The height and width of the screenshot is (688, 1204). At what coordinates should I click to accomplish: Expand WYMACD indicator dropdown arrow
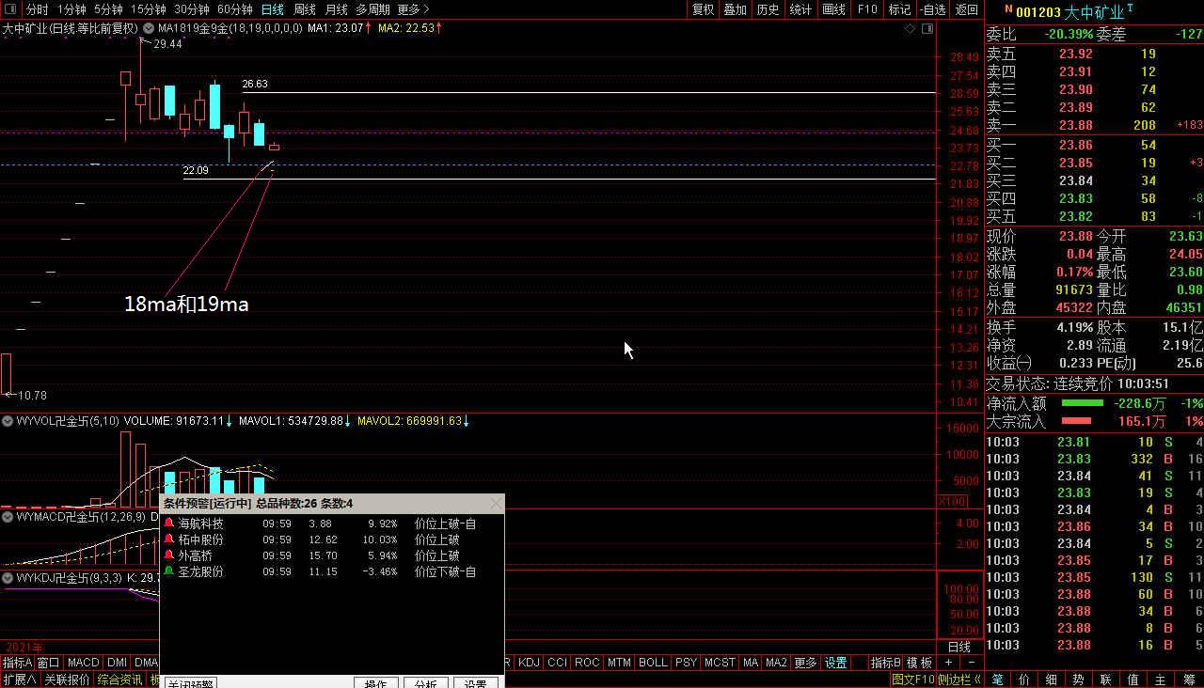pos(8,516)
